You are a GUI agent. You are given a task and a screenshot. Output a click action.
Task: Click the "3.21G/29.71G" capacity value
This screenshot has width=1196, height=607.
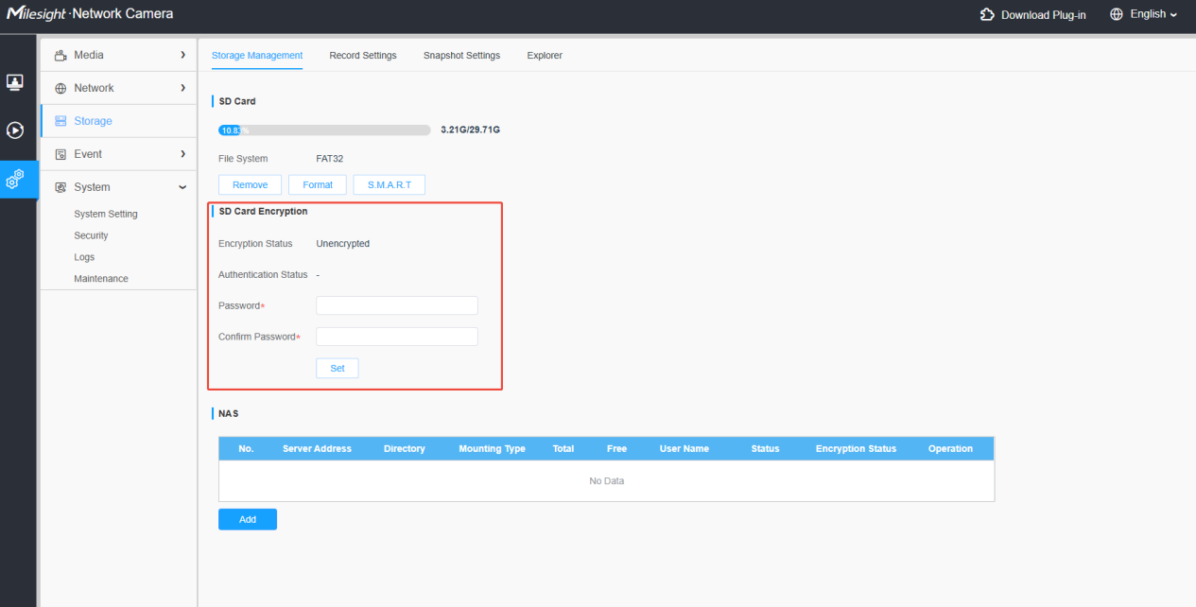coord(470,130)
